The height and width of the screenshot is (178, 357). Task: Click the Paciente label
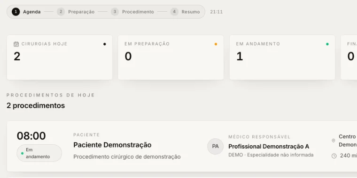pos(86,135)
